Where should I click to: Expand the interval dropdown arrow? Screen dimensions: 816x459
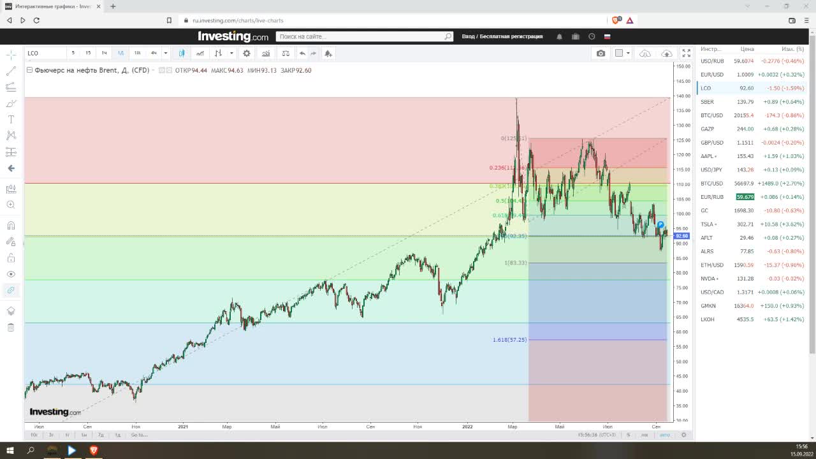166,53
